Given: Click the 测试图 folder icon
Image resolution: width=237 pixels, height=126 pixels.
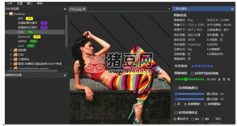Looking at the screenshot, I should 15,50.
